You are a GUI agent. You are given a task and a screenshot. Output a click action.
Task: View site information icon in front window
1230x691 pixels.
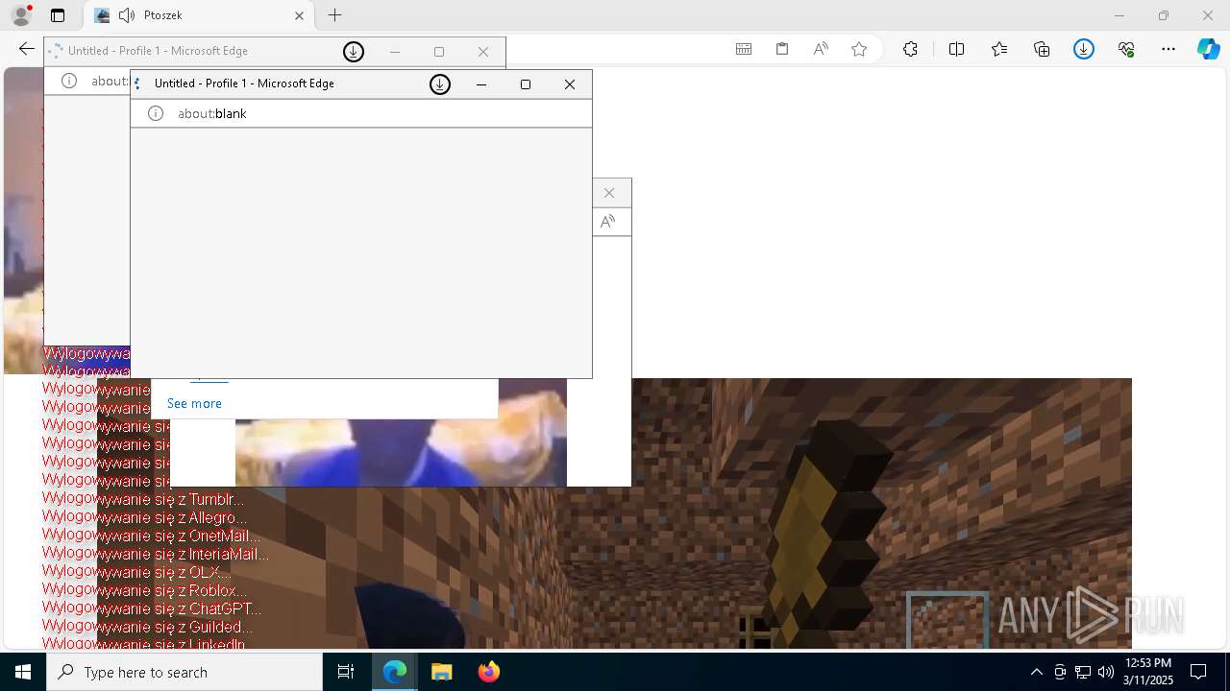[156, 113]
